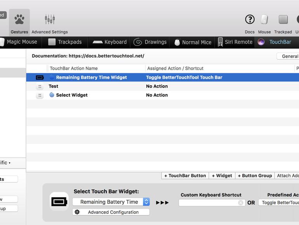Select the Select Widget row

click(x=162, y=95)
